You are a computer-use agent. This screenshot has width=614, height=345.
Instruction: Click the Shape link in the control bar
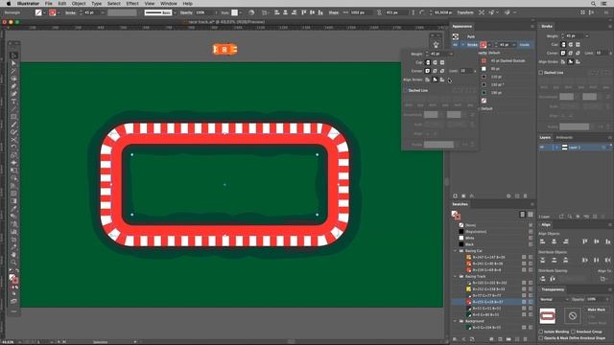tap(334, 12)
